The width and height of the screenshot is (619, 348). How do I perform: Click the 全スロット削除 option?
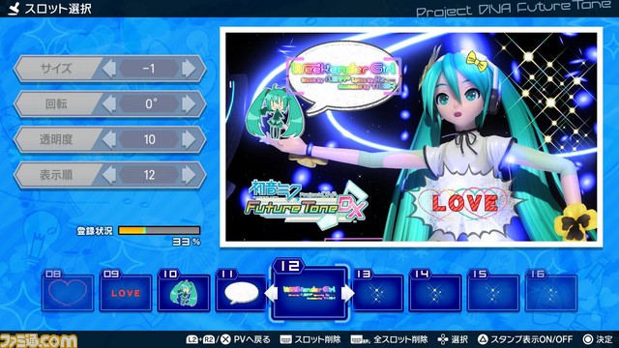[x=389, y=339]
